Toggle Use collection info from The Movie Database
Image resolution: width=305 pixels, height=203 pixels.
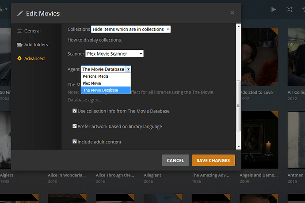click(x=74, y=111)
